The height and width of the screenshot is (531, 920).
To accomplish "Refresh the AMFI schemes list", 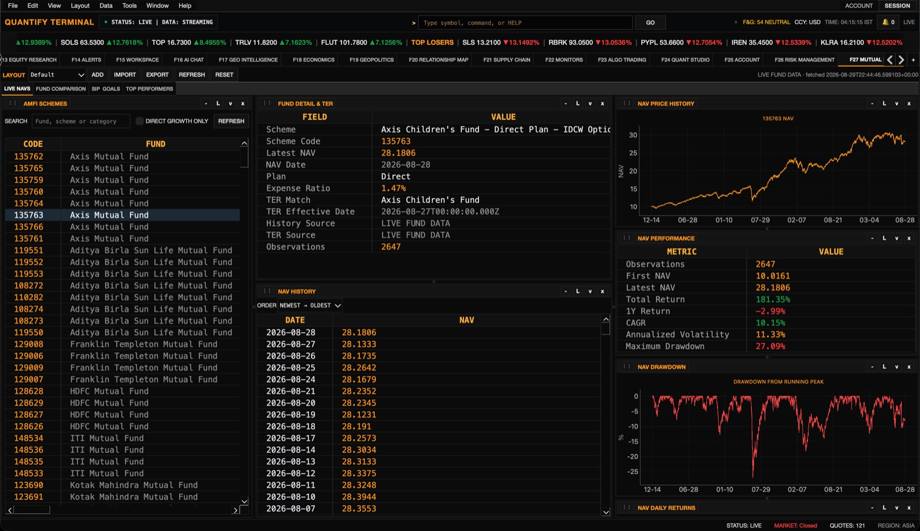I will (231, 121).
